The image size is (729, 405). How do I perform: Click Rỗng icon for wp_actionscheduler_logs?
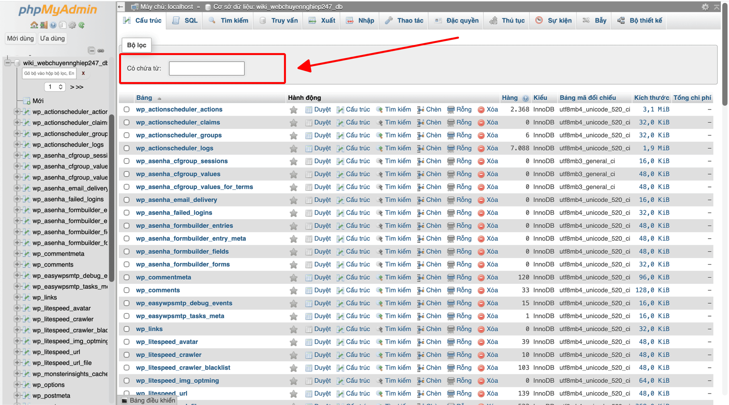point(451,148)
